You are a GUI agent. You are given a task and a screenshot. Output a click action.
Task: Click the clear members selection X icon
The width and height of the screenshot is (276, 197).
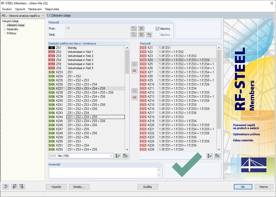[x=141, y=28]
